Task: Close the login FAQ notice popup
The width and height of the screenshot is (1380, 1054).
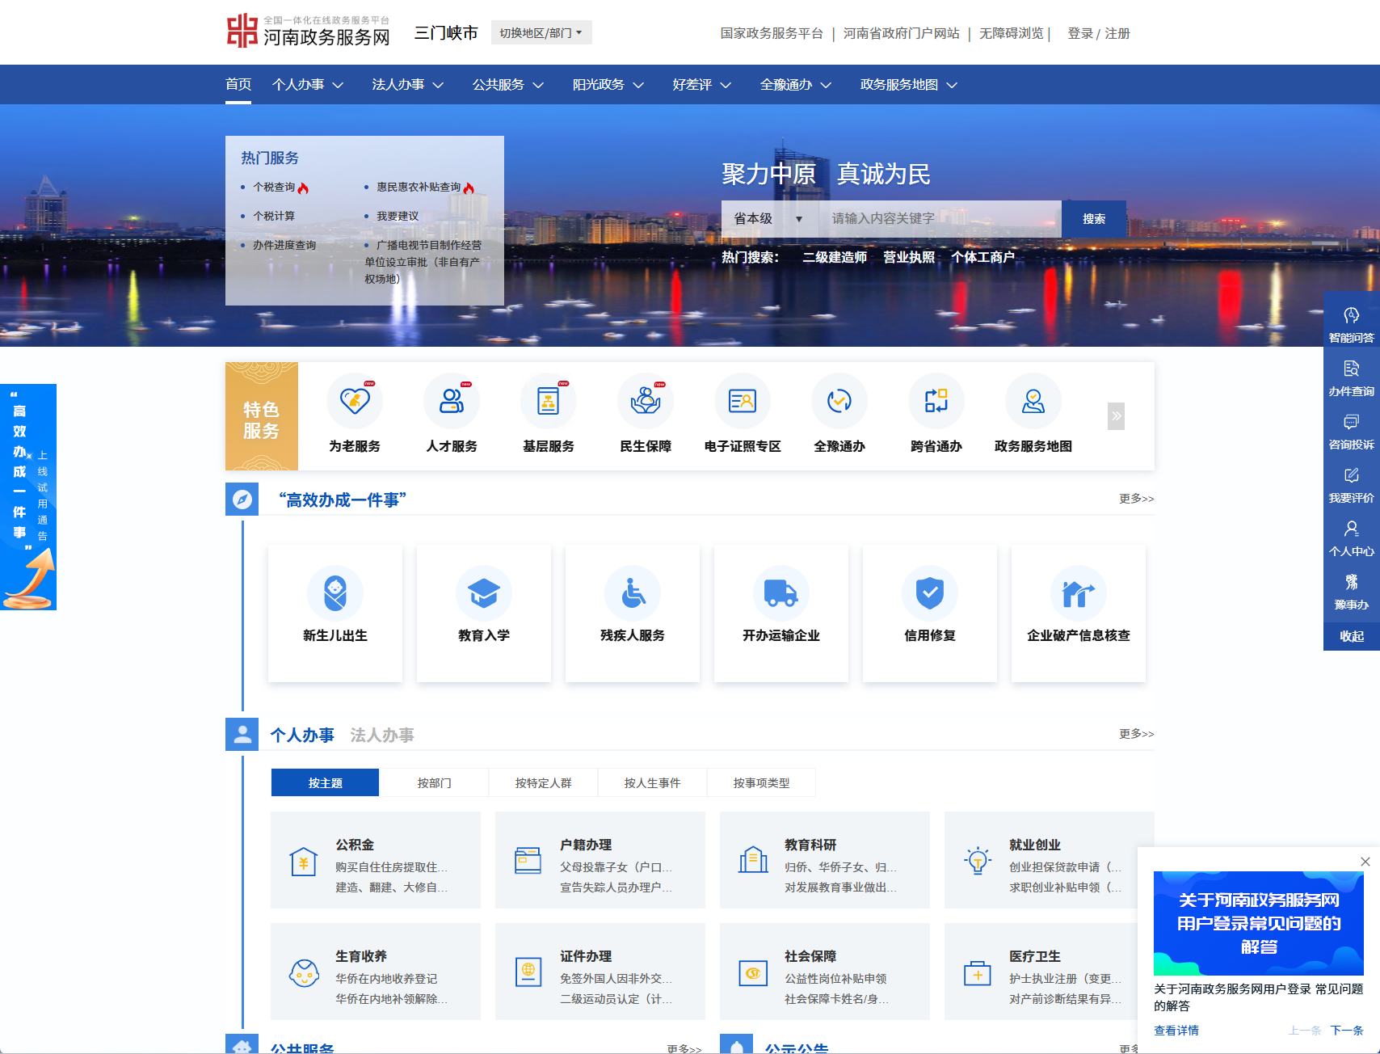Action: [1365, 862]
